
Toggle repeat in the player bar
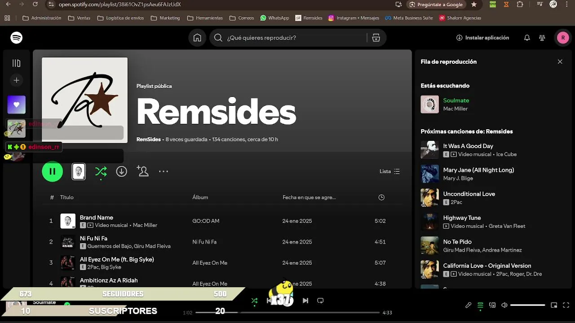(x=320, y=301)
